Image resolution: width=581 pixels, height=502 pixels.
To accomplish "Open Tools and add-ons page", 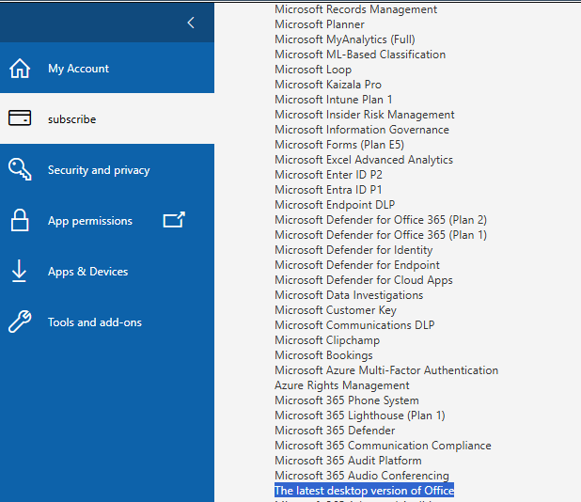I will [107, 322].
